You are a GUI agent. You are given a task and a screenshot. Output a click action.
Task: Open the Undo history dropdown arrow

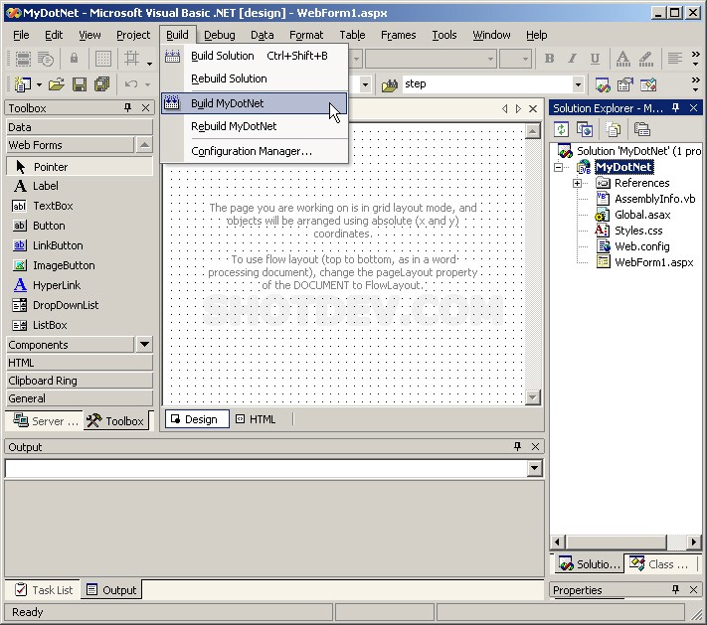coord(147,84)
